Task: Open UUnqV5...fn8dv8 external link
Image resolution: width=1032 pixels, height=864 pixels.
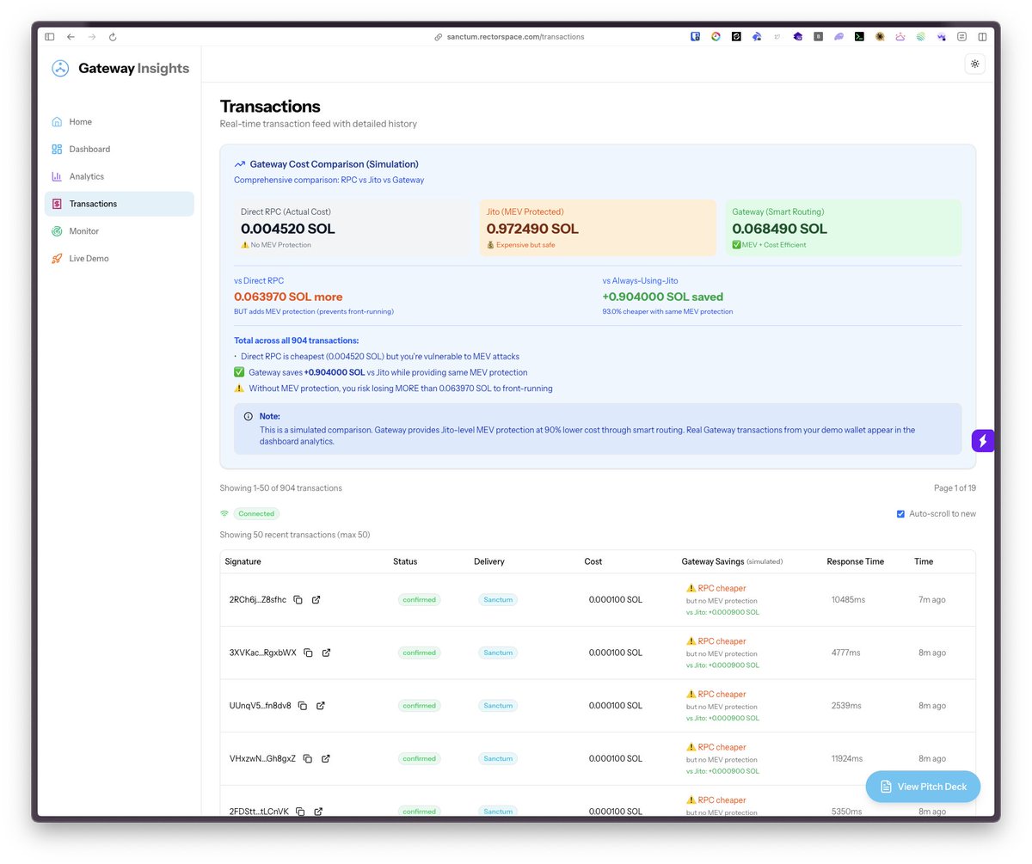Action: (321, 706)
